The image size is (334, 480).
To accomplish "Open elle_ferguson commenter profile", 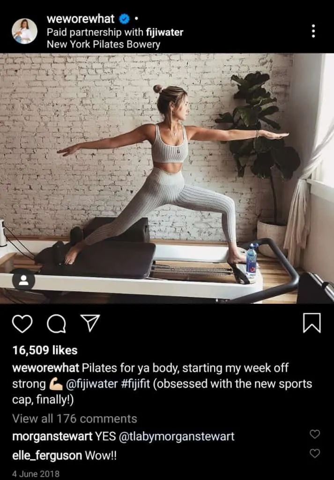I will [x=47, y=456].
